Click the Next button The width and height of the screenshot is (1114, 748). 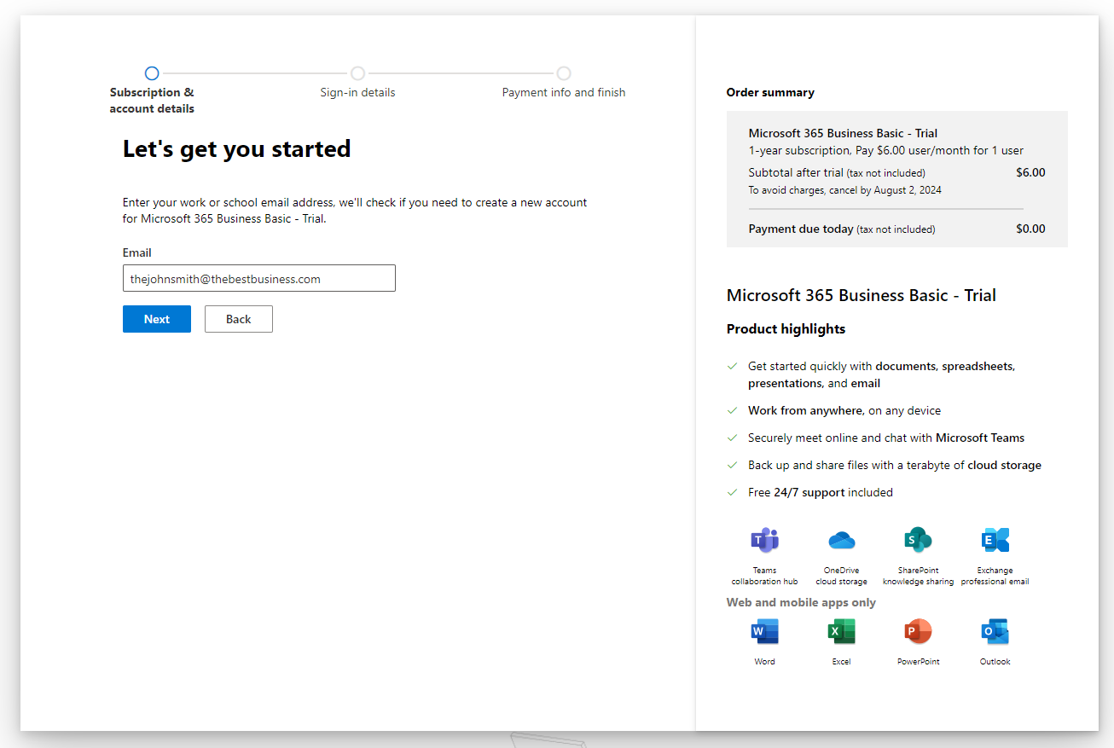[x=157, y=319]
